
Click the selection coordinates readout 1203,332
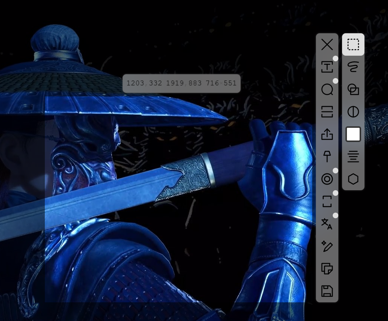pyautogui.click(x=144, y=83)
